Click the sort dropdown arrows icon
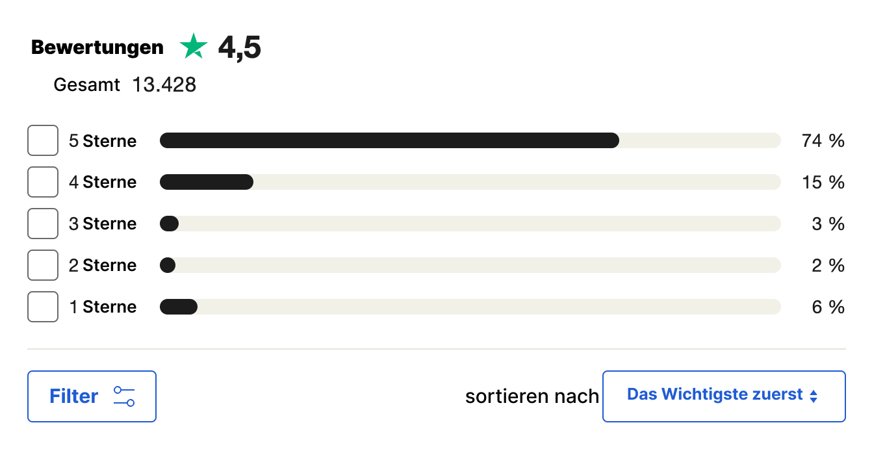Screen dimensions: 872x451 point(814,396)
